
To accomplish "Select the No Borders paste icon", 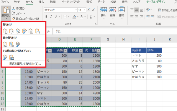I will pos(31,31).
